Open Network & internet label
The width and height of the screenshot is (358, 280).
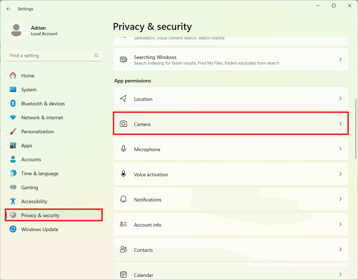42,118
